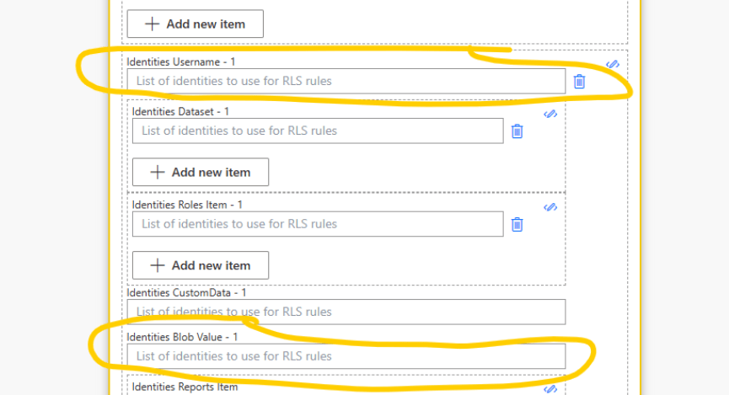This screenshot has height=395, width=729.
Task: Click into the Identities Dataset field
Action: [x=318, y=131]
